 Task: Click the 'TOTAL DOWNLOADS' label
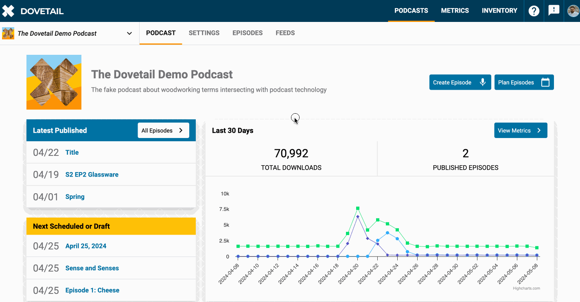tap(291, 167)
